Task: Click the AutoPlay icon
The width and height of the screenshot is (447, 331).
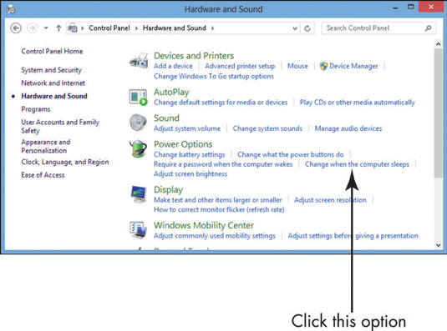Action: [139, 97]
